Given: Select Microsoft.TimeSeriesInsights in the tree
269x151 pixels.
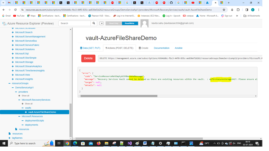Looking at the screenshot, I should (30, 71).
